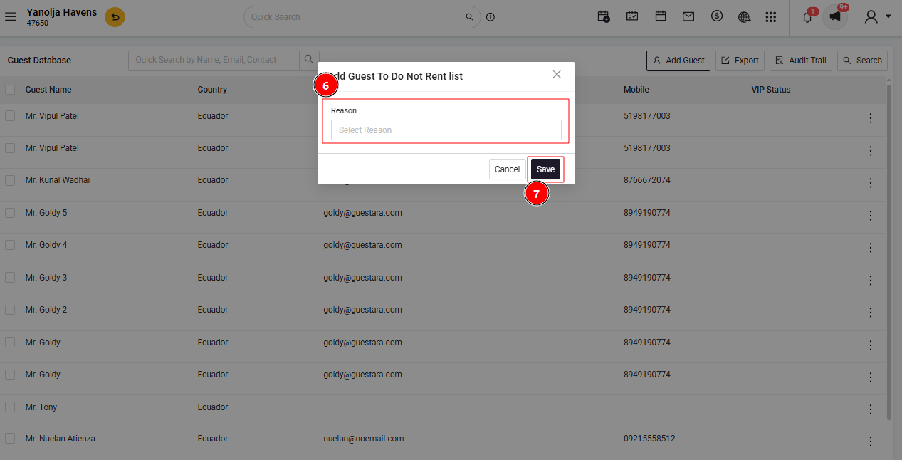
Task: Open the mail envelope icon
Action: click(688, 16)
